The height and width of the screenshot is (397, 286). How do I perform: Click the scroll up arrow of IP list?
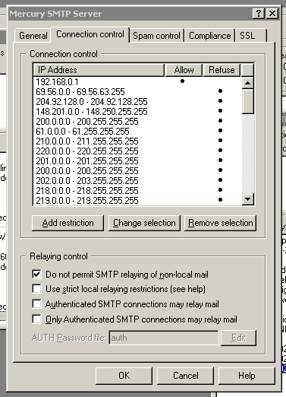point(248,83)
